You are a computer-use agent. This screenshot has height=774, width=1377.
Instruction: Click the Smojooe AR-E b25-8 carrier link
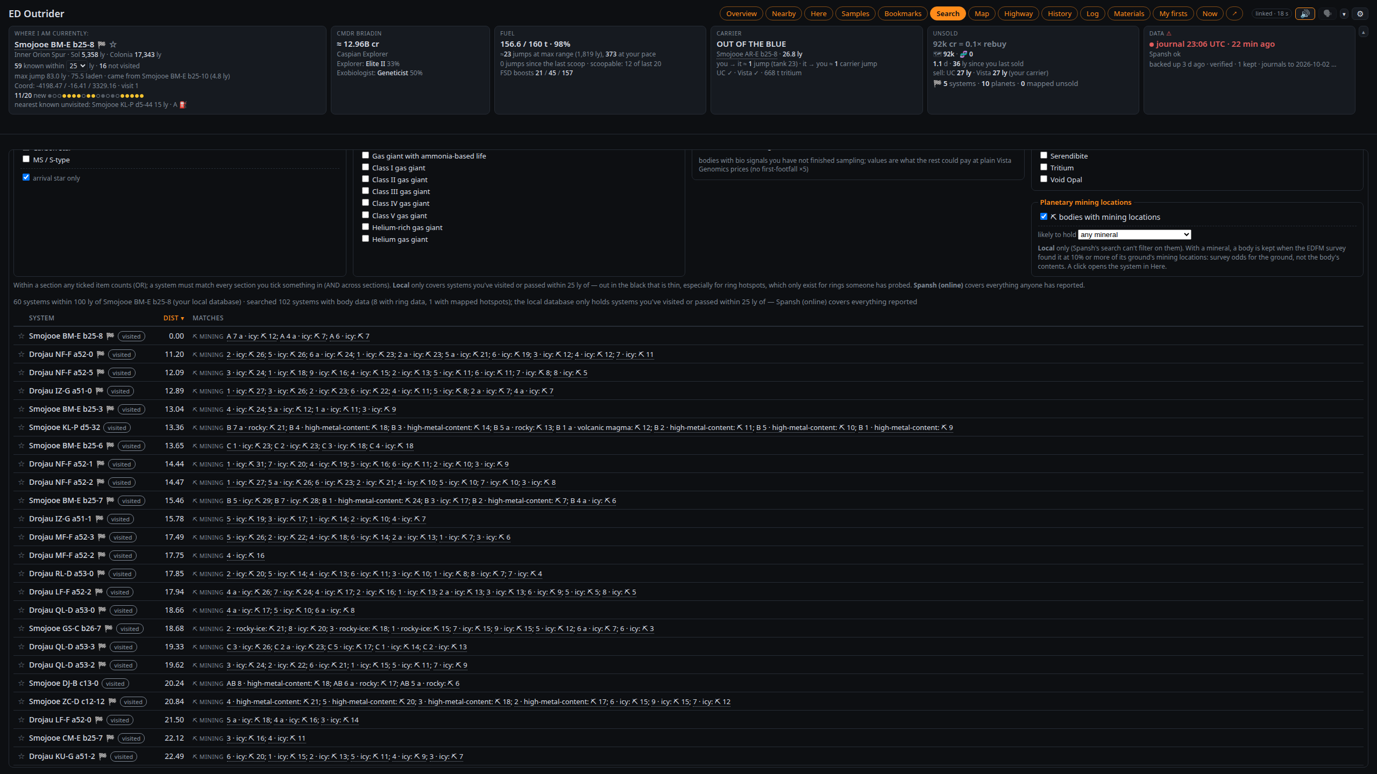tap(747, 54)
